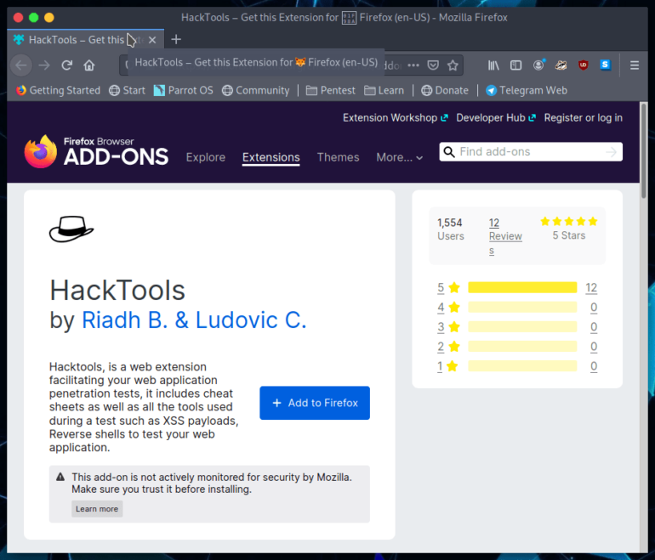Click the 5-star yellow rating bar
This screenshot has width=655, height=560.
click(522, 287)
